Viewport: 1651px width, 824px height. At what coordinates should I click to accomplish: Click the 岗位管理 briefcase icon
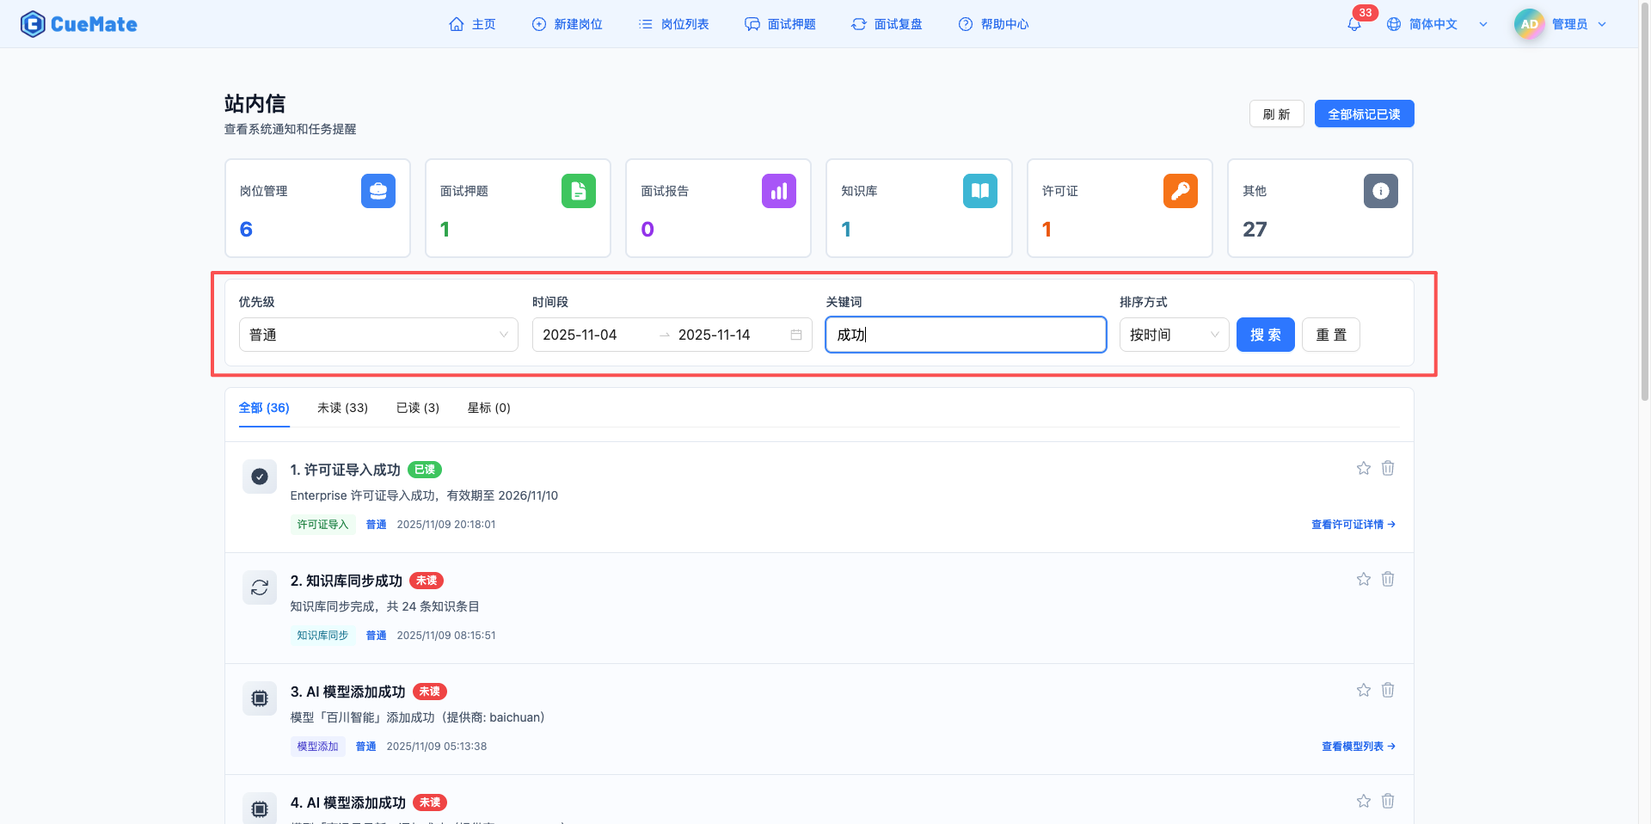click(x=378, y=191)
